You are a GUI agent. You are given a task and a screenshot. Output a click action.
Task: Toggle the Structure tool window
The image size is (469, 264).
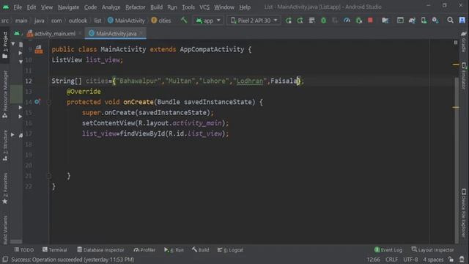5,146
